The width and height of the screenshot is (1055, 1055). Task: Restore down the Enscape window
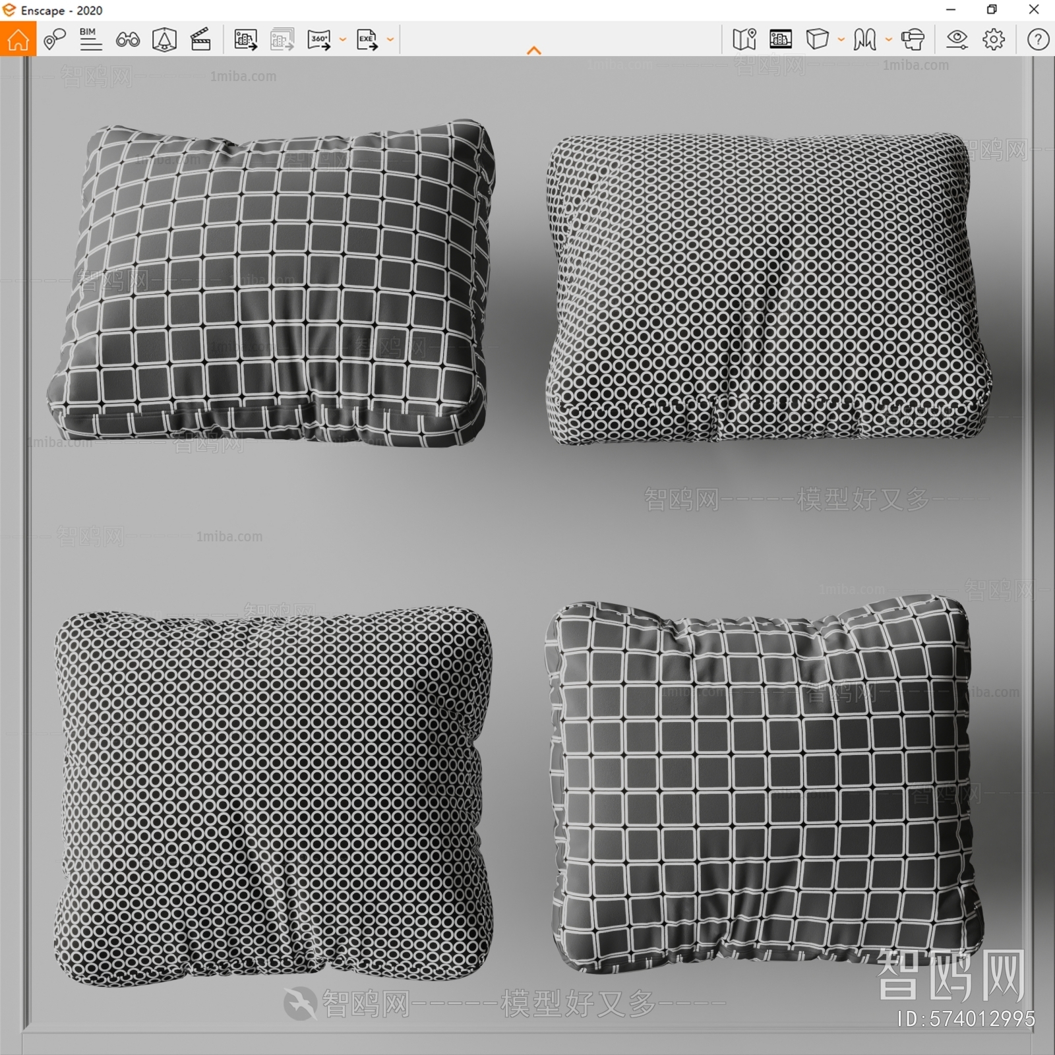(992, 9)
